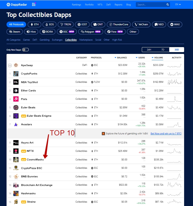The width and height of the screenshot is (193, 206).
Task: Submit search with magnifier icon
Action: click(167, 5)
